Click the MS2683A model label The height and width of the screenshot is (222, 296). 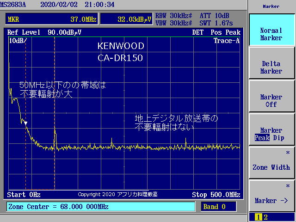click(x=13, y=5)
